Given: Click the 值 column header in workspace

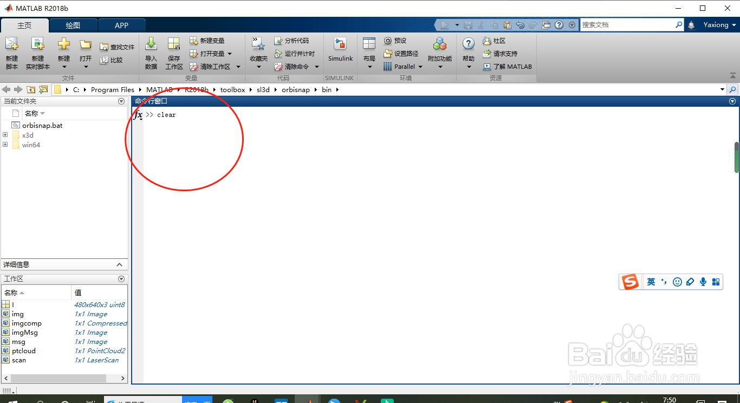Looking at the screenshot, I should click(x=100, y=292).
